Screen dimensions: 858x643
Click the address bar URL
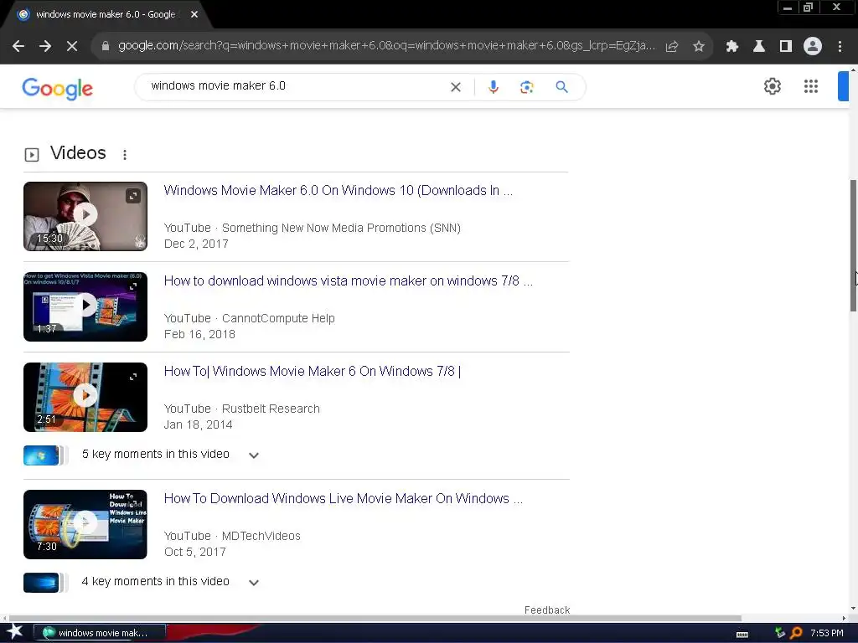(x=386, y=46)
